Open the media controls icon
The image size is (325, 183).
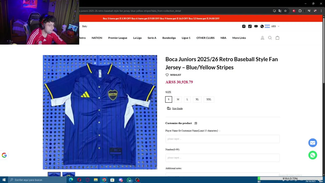(x=309, y=11)
